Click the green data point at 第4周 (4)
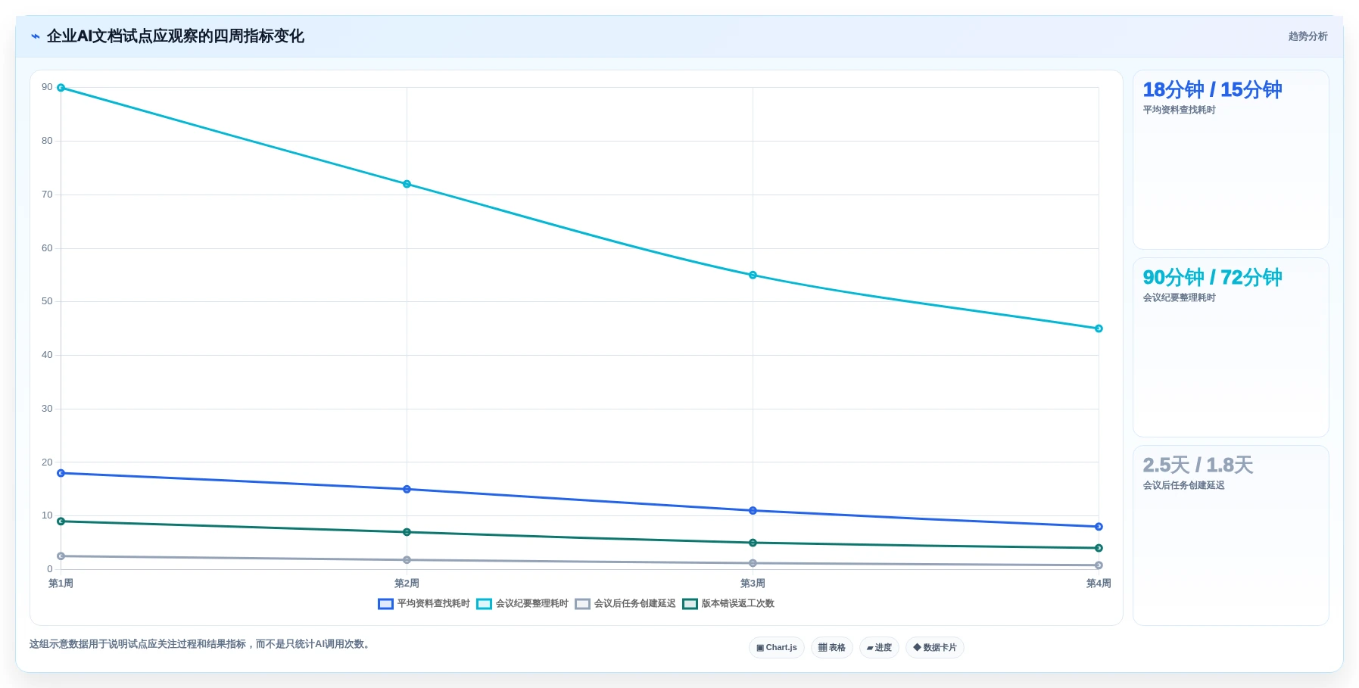This screenshot has height=688, width=1359. coord(1099,548)
